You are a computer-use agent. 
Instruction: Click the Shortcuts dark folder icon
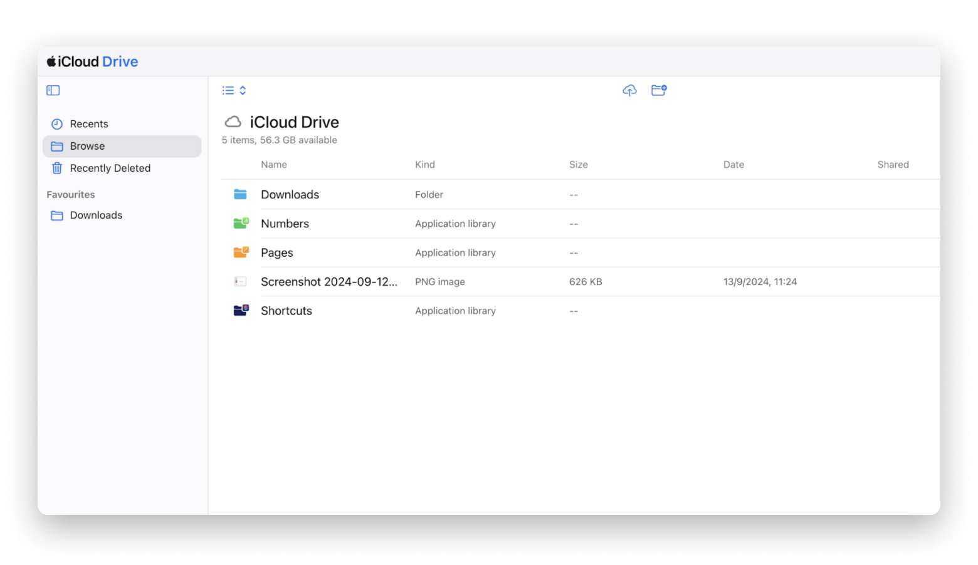(241, 311)
